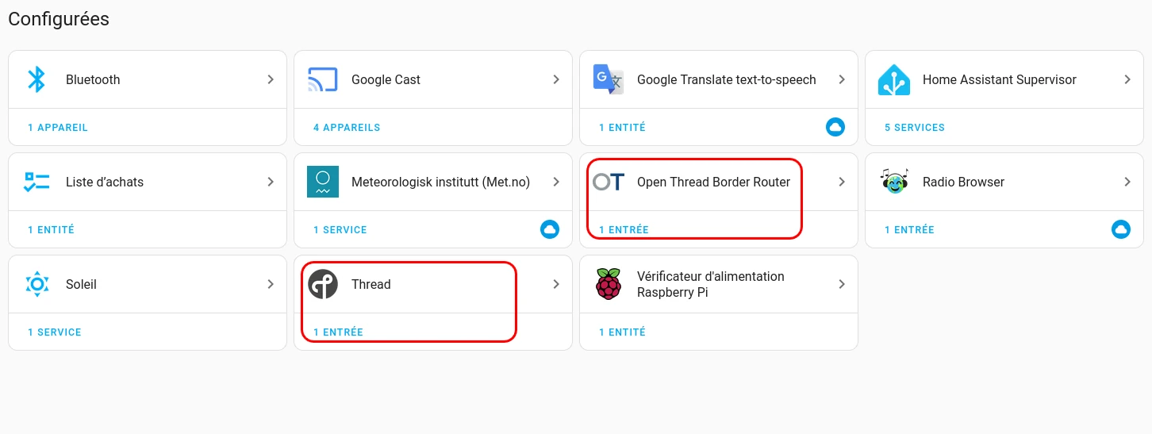Viewport: 1152px width, 434px height.
Task: Click the Thread integration logo
Action: 323,284
